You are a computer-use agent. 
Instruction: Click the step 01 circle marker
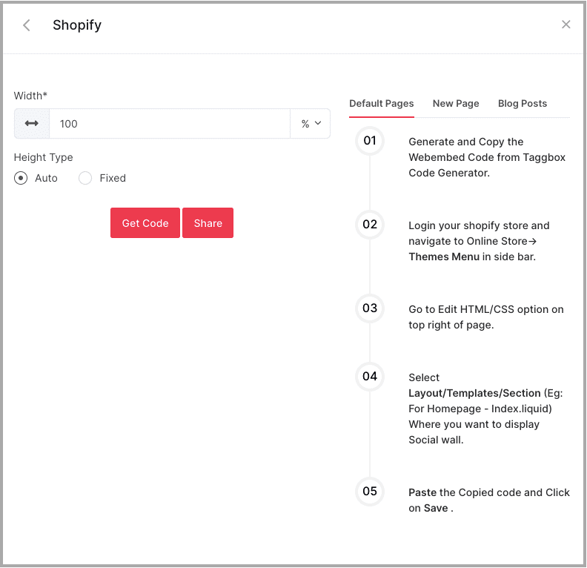click(x=370, y=141)
